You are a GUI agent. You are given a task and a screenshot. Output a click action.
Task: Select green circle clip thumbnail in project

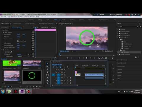click(x=32, y=75)
